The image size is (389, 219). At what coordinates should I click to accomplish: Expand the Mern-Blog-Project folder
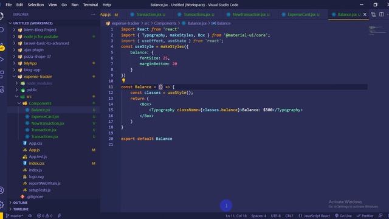[40, 30]
